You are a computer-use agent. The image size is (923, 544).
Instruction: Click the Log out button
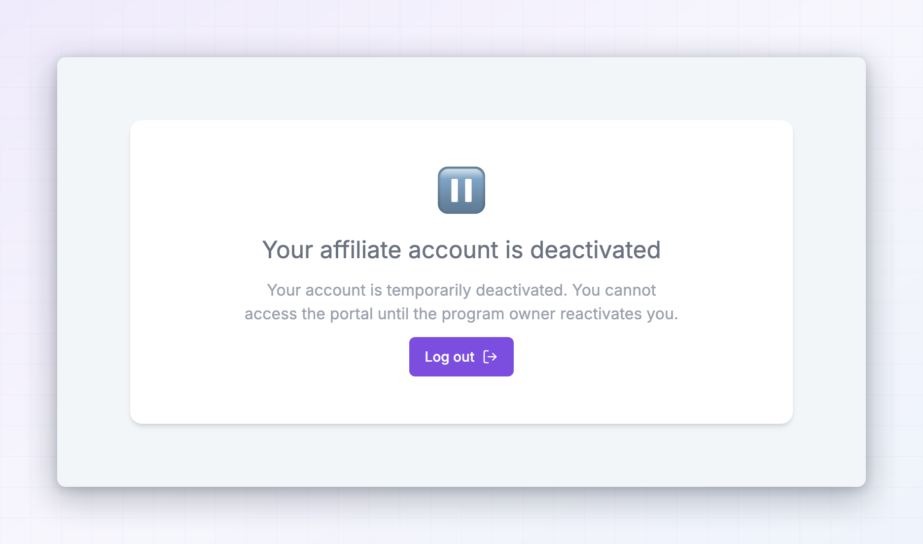coord(461,357)
